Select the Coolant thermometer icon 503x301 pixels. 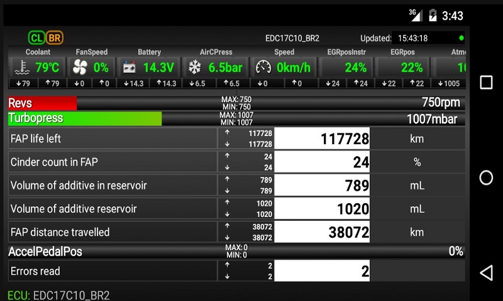22,68
